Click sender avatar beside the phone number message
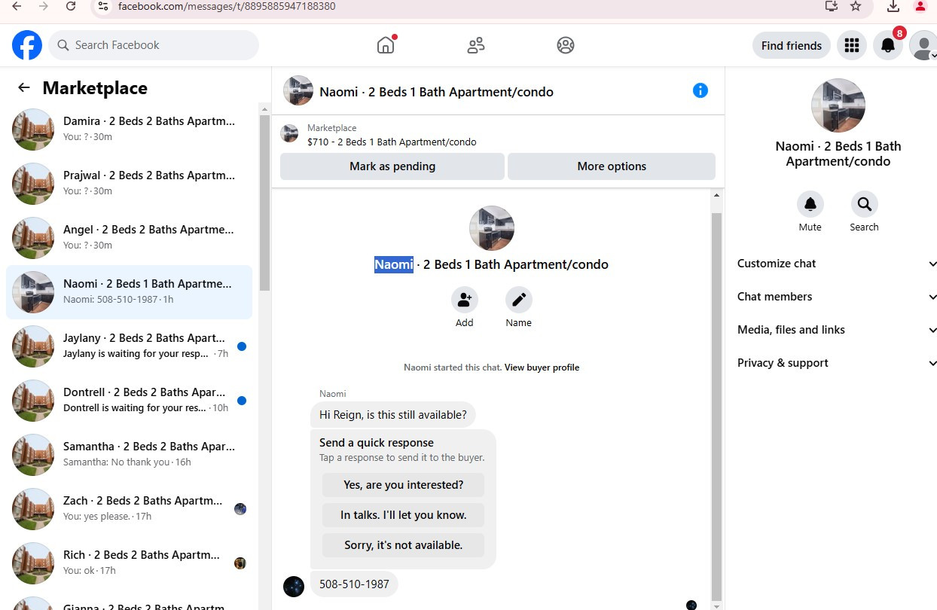The width and height of the screenshot is (937, 610). tap(294, 587)
